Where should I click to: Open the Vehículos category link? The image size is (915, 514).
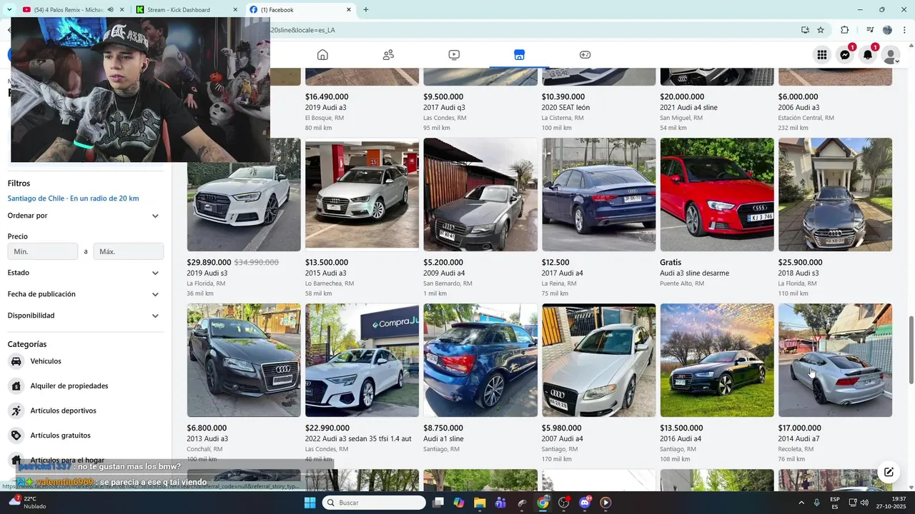(x=46, y=361)
